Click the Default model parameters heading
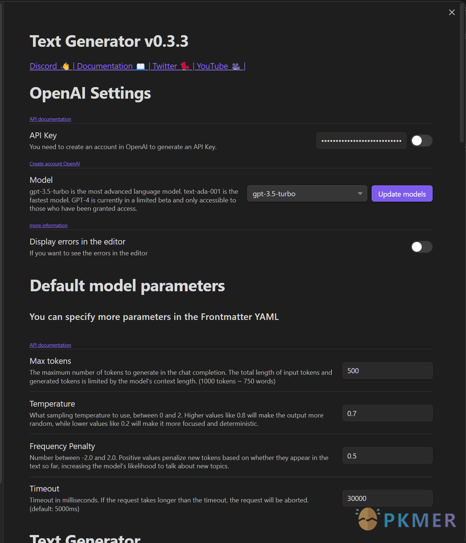 click(127, 286)
